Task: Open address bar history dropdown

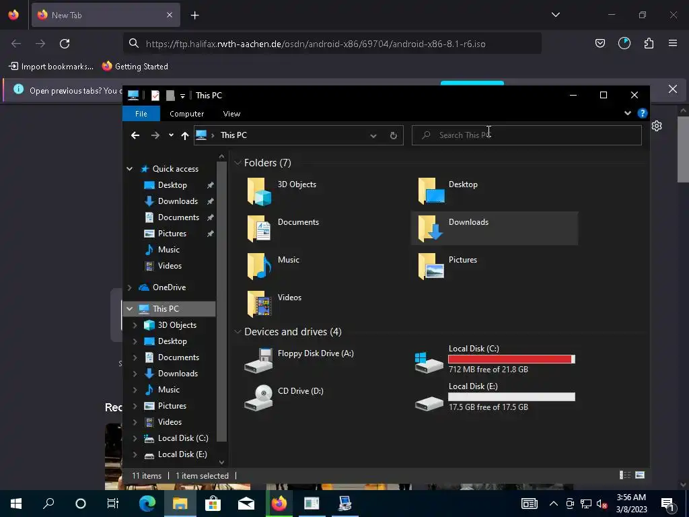Action: click(x=373, y=135)
